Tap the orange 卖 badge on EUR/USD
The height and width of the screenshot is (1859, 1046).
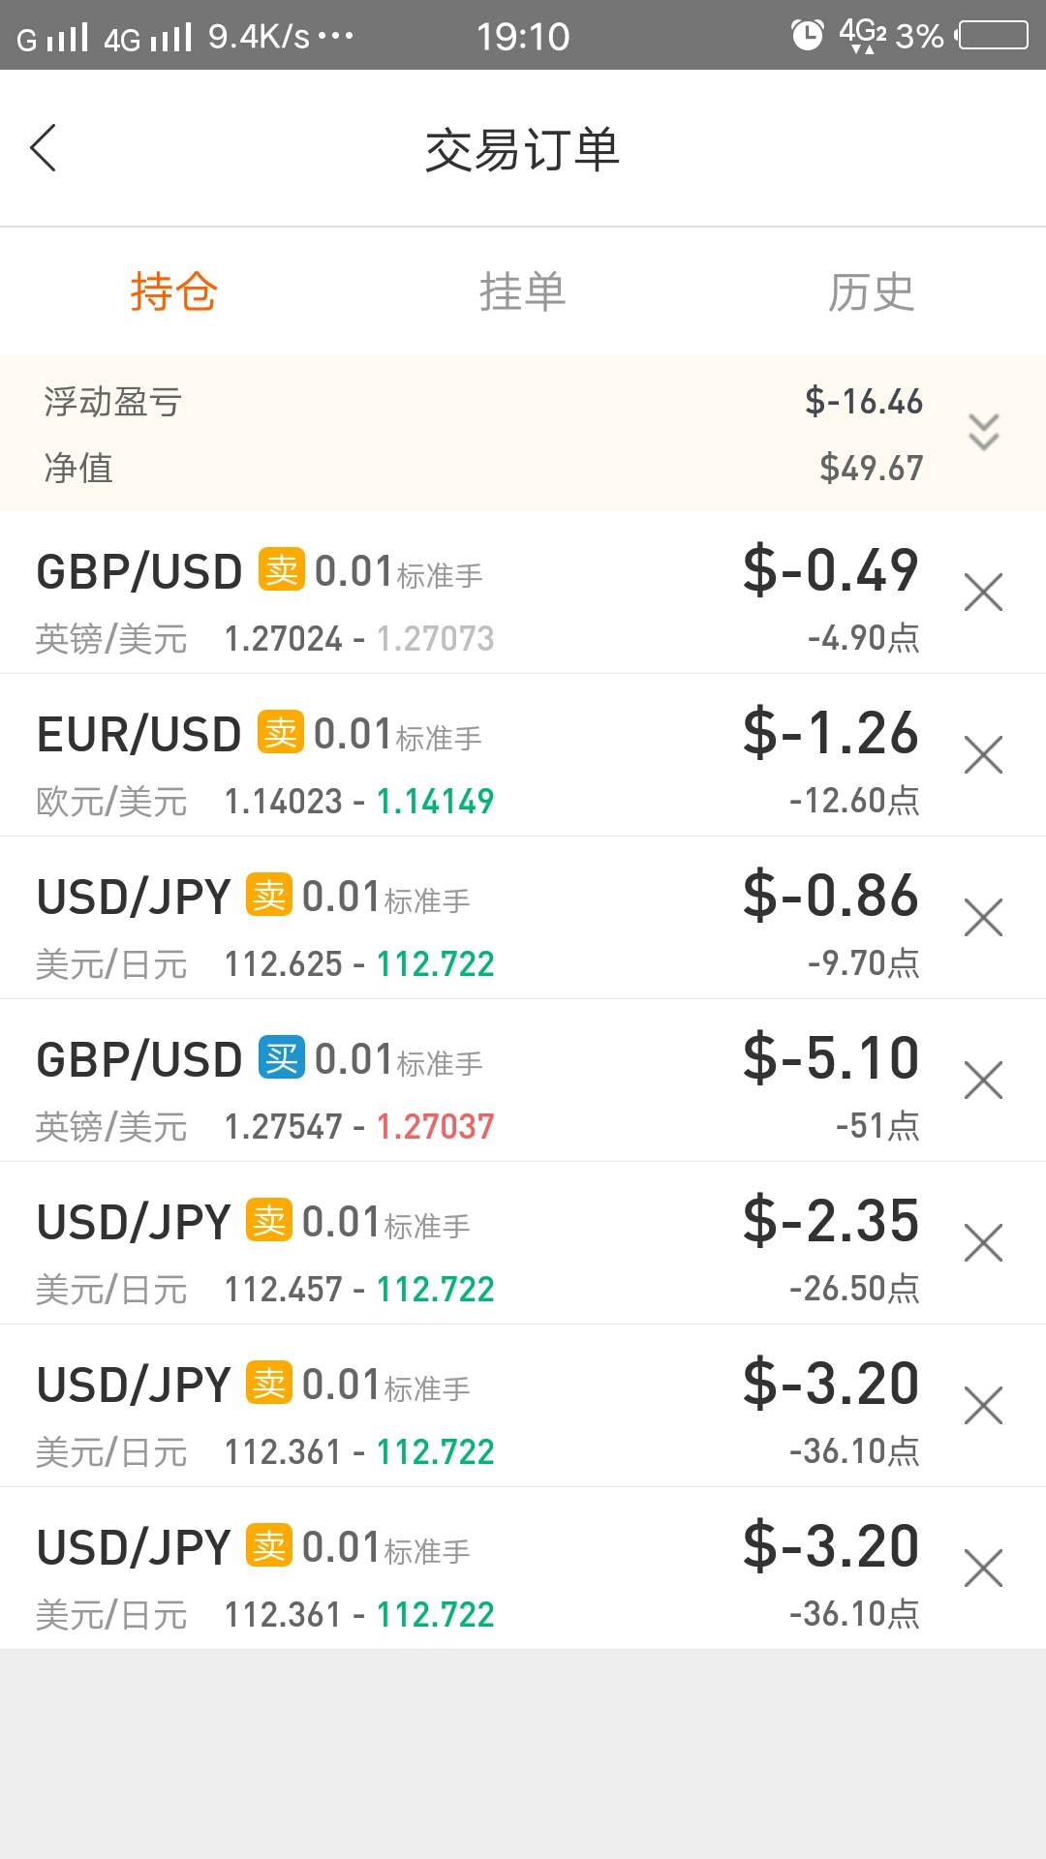(x=281, y=732)
